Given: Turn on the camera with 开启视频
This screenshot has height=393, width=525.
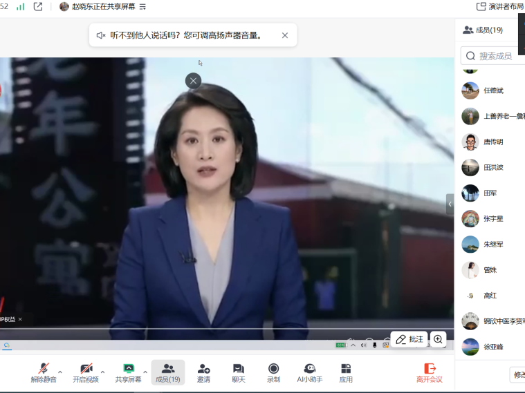Looking at the screenshot, I should click(86, 372).
